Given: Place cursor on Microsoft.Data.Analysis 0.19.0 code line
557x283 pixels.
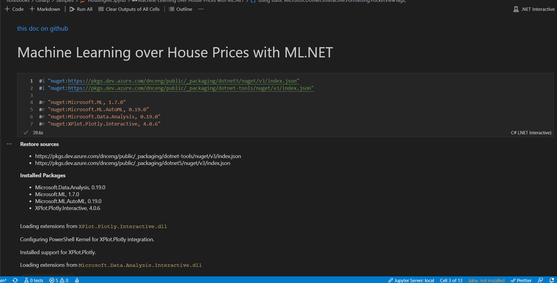Looking at the screenshot, I should pos(100,117).
